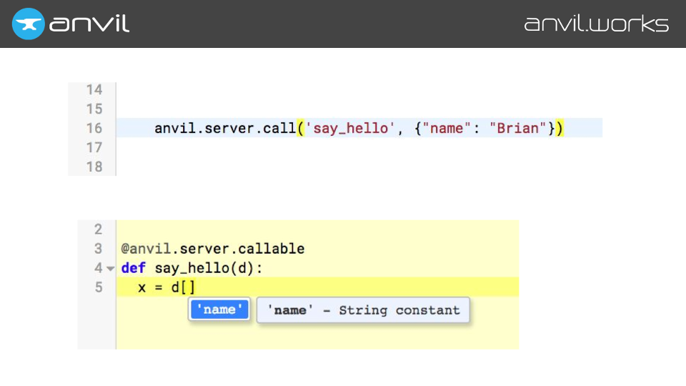Click the @anvil.server.callable decorator

pos(213,249)
